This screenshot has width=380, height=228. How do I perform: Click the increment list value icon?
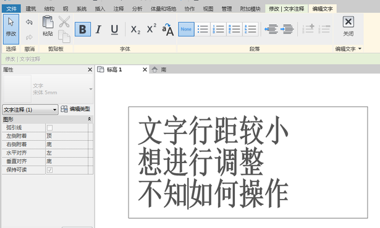[x=308, y=29]
